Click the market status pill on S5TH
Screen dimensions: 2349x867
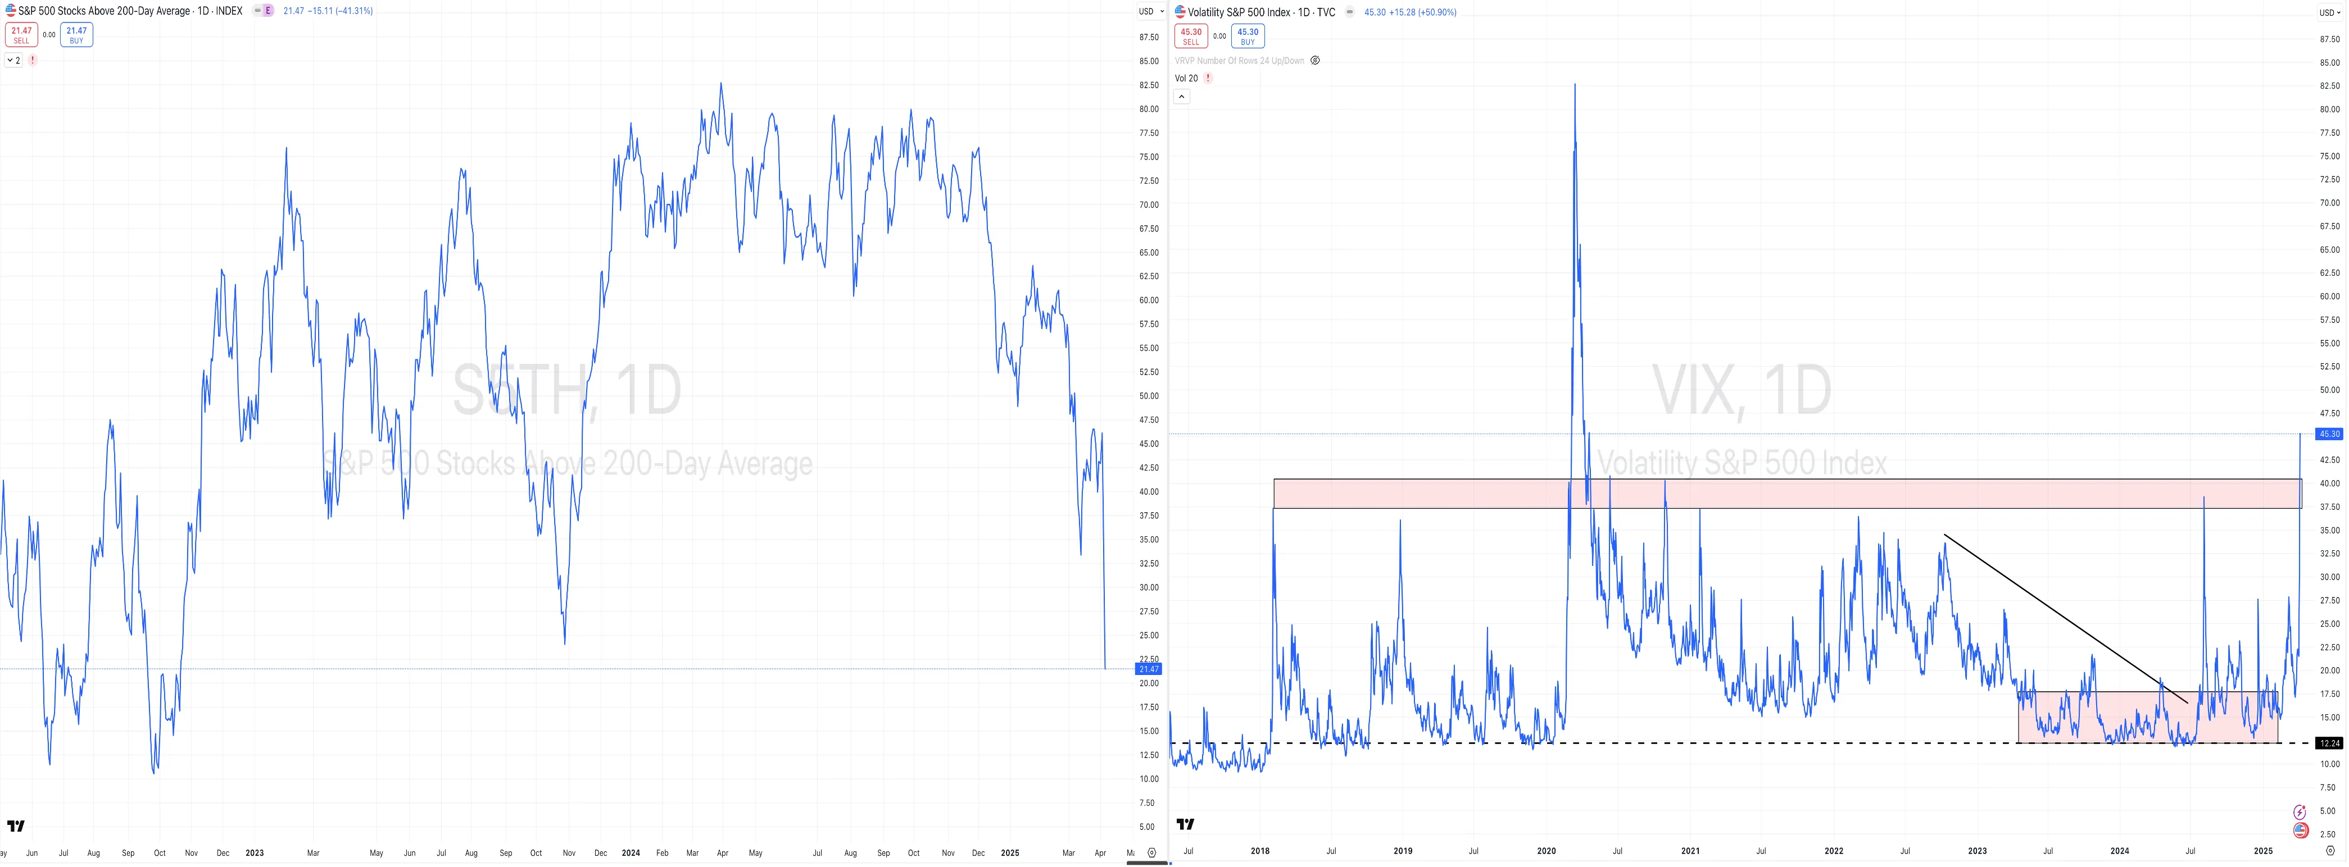pos(257,11)
